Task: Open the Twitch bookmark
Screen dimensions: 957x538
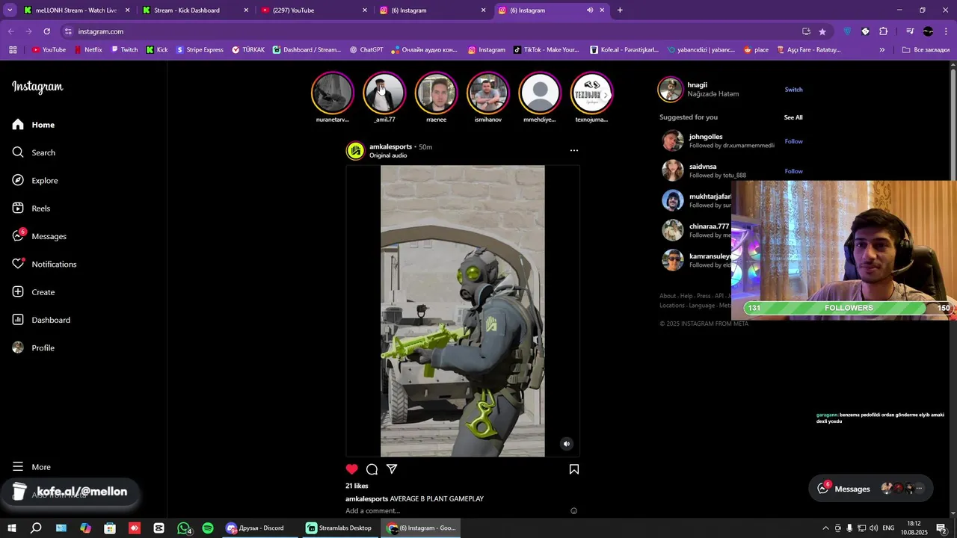Action: pyautogui.click(x=124, y=50)
